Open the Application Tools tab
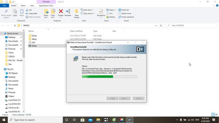This screenshot has height=123, width=219. (x=46, y=5)
